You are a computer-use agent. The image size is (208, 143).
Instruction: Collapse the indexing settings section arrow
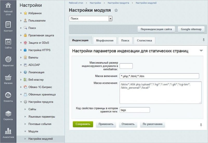tap(201, 51)
